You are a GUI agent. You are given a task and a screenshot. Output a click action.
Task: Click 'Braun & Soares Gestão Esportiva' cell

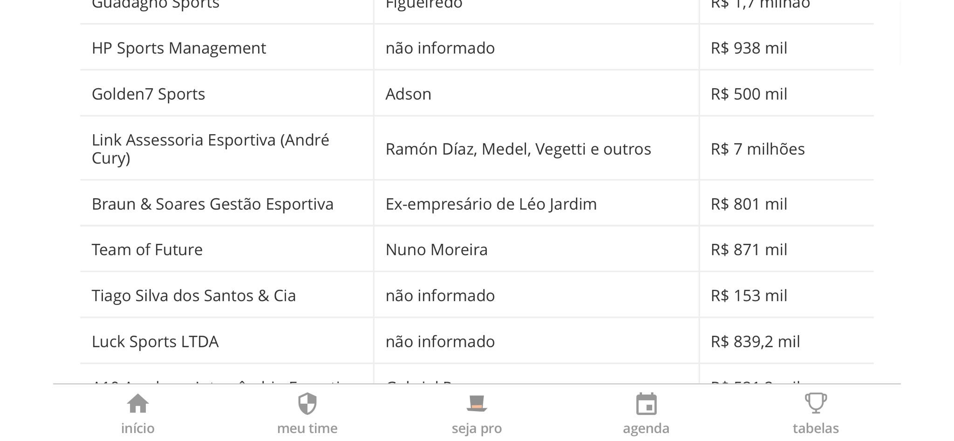click(227, 203)
